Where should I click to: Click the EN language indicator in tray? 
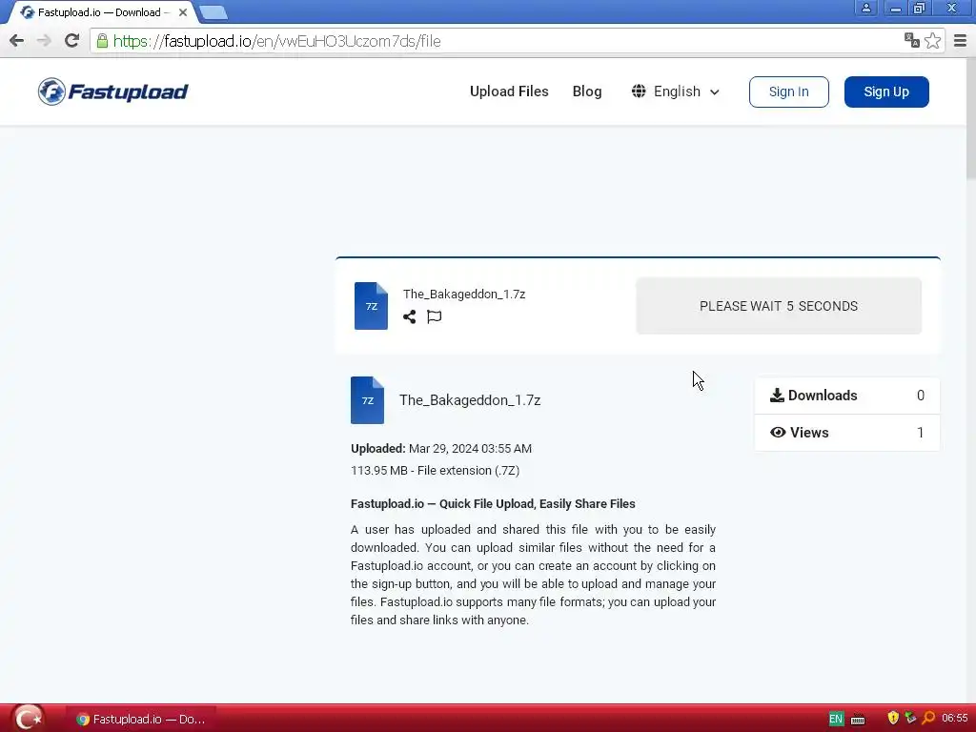pyautogui.click(x=836, y=719)
